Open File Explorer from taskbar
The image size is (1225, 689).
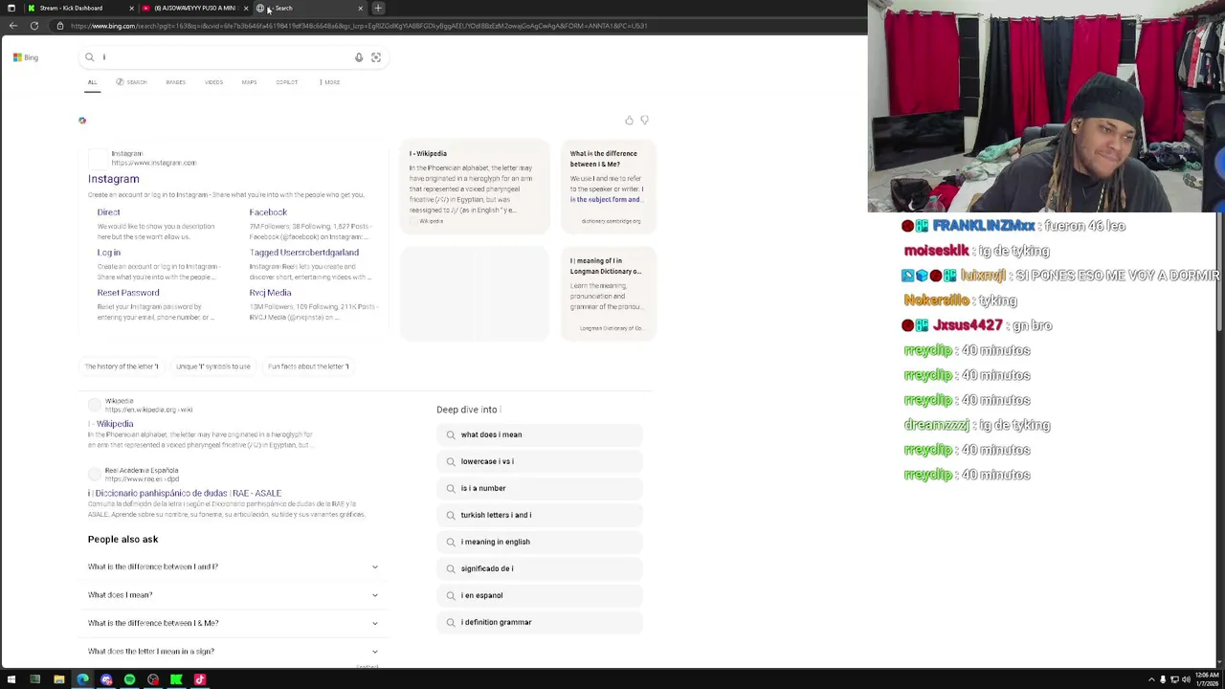click(x=58, y=679)
